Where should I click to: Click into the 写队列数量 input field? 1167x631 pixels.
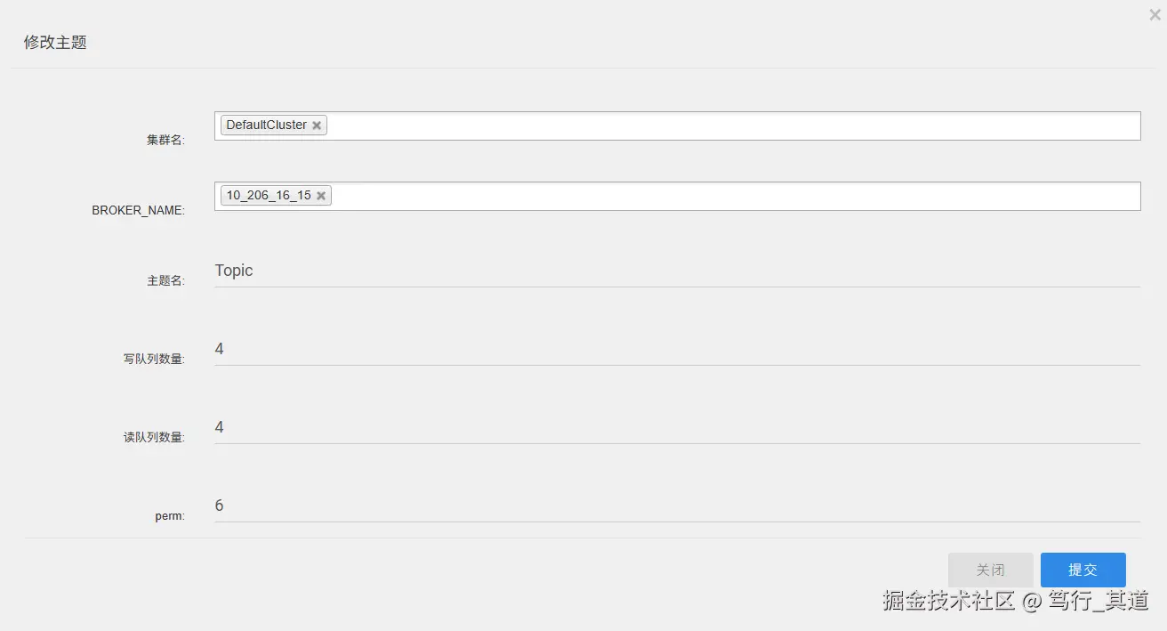coord(676,349)
